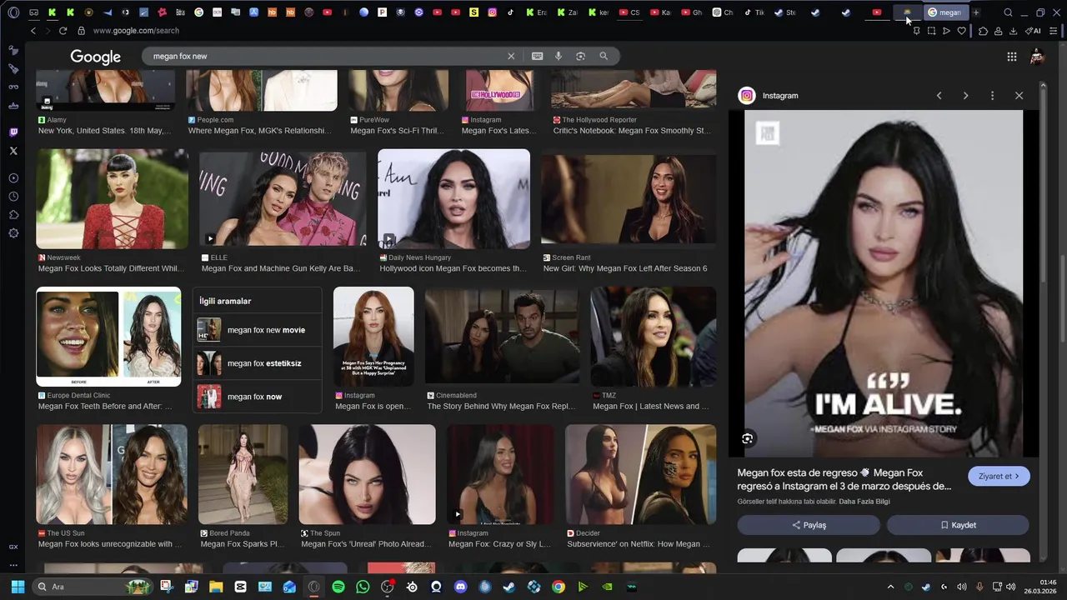This screenshot has height=600, width=1067.
Task: Click into the 'megan fox new' search field
Action: point(325,56)
